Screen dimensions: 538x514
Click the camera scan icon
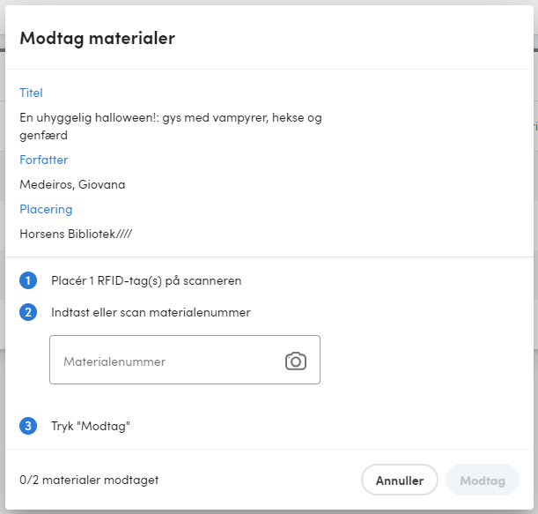(x=296, y=361)
